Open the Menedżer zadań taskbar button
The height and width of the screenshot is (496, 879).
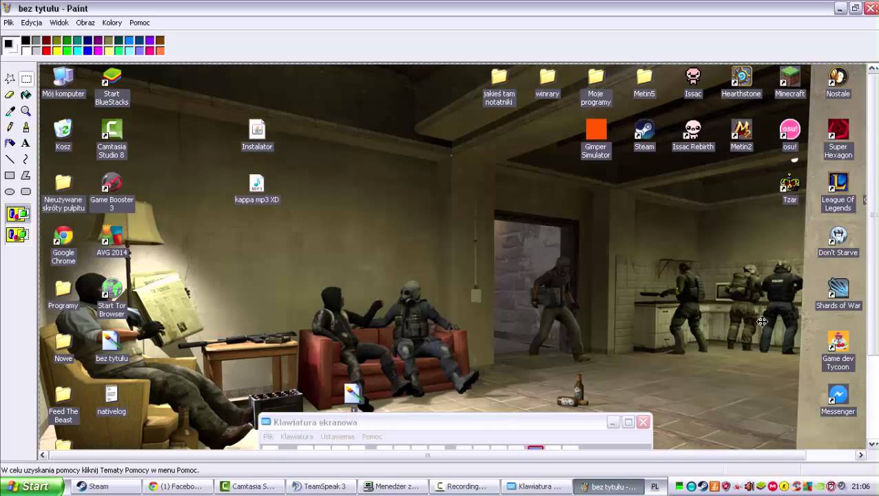(394, 486)
